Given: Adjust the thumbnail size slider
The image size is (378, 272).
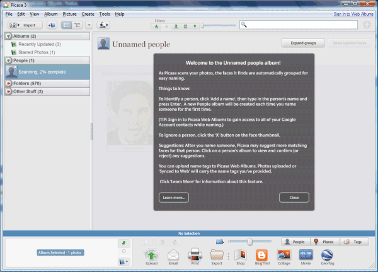Looking at the screenshot, I should click(249, 242).
